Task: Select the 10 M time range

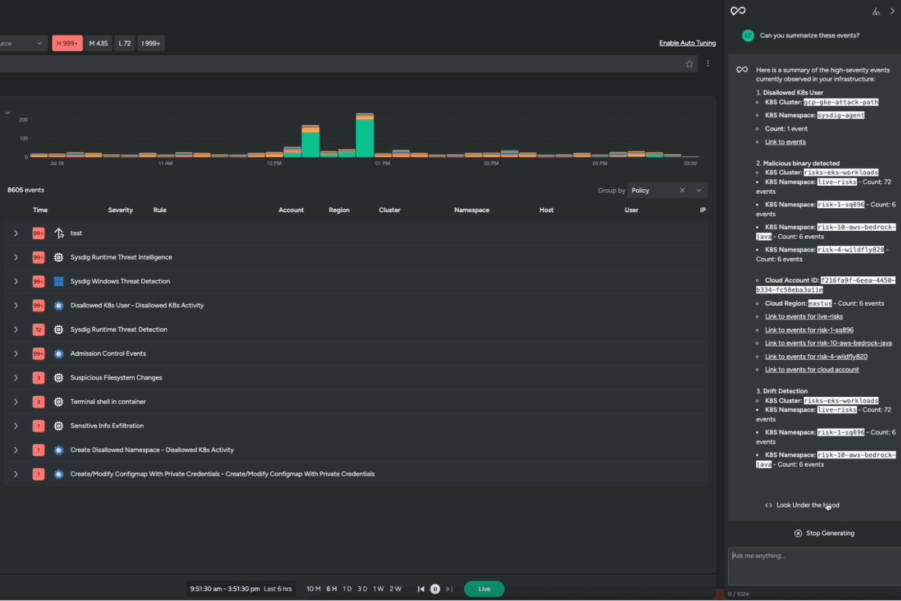Action: (314, 589)
